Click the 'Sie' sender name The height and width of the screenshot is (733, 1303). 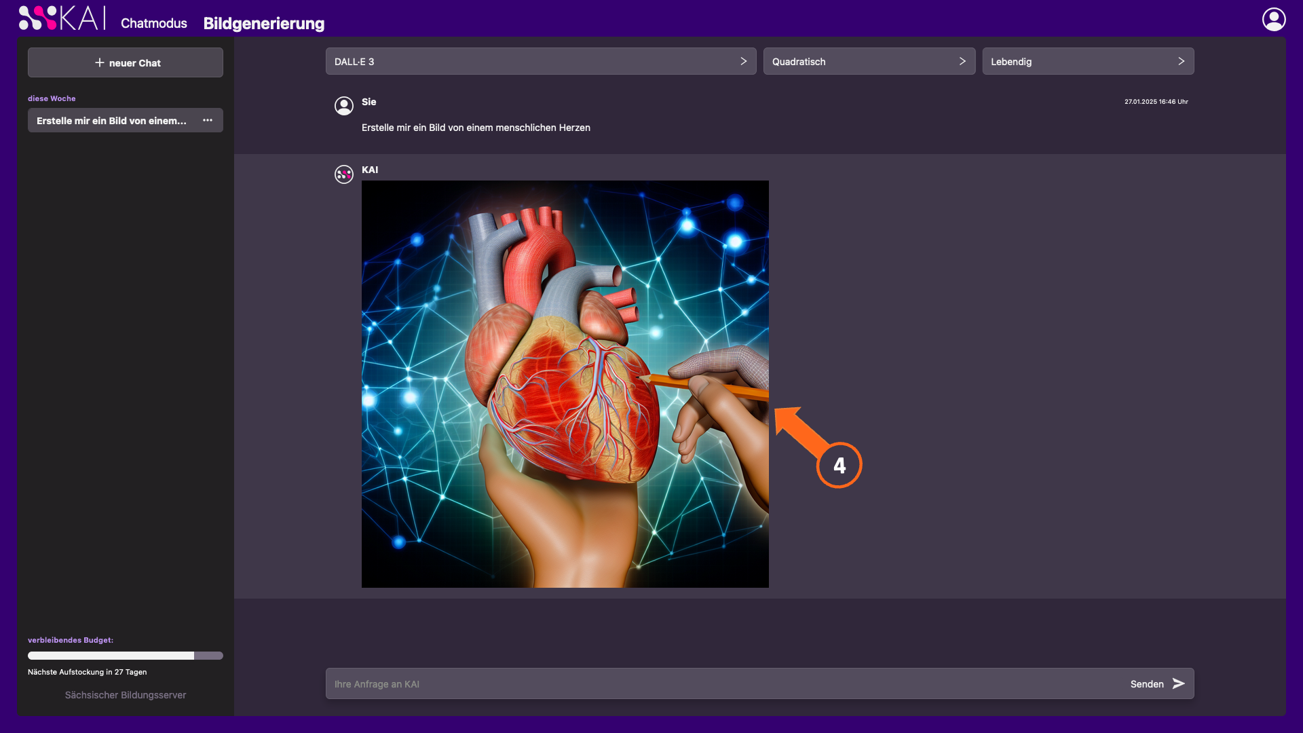369,102
